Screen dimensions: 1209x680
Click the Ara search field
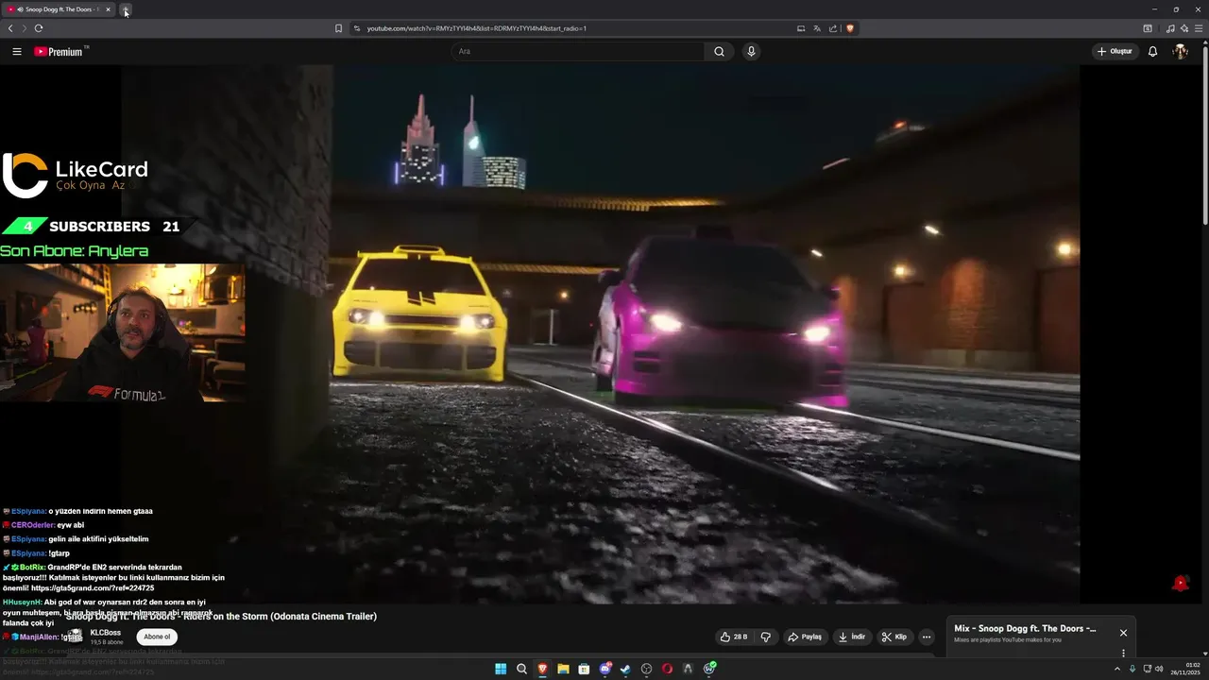click(x=578, y=51)
